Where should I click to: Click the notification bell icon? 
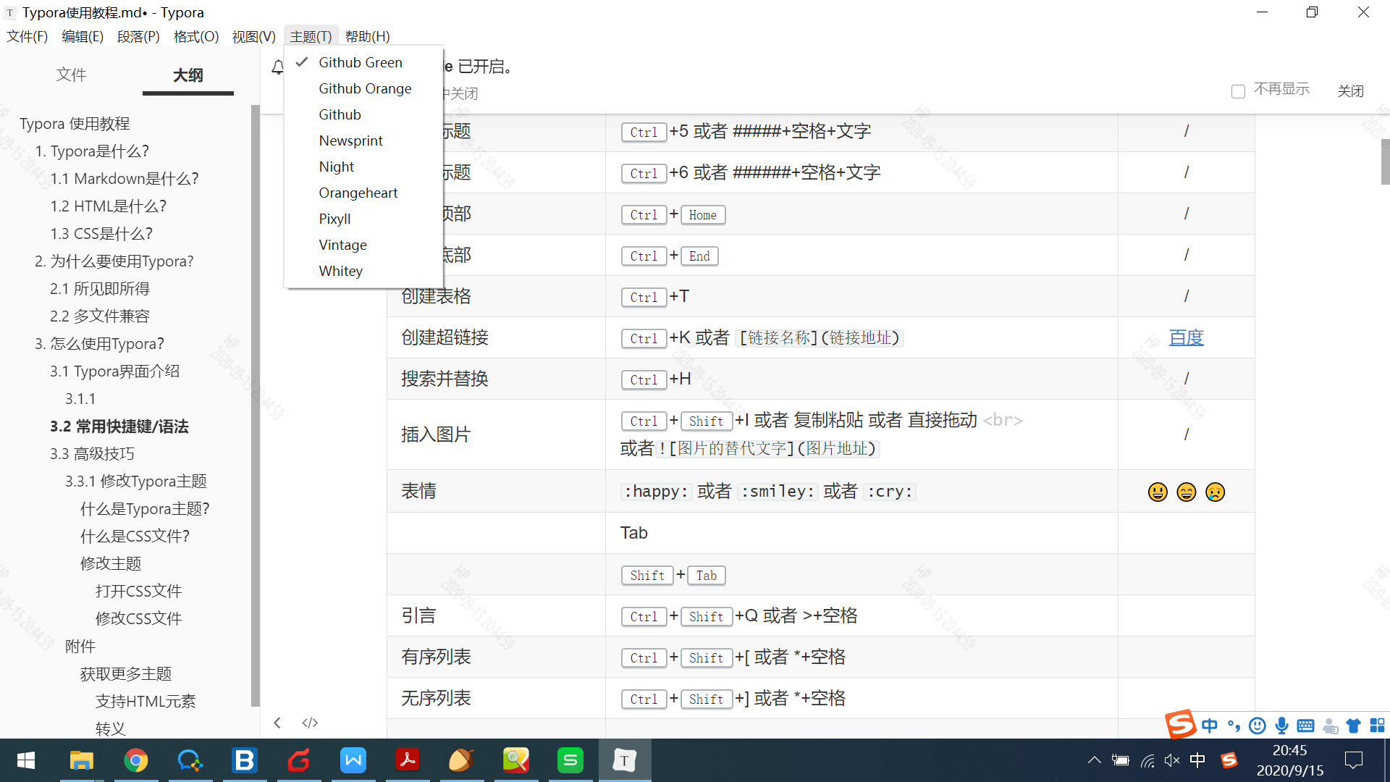point(277,67)
